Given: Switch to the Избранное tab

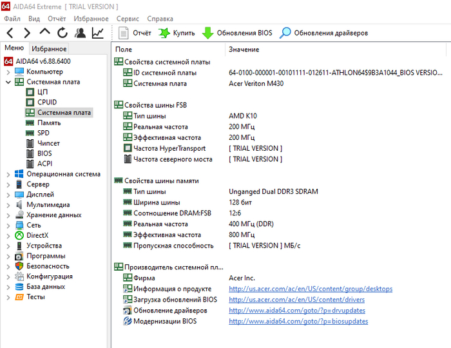Looking at the screenshot, I should click(49, 48).
